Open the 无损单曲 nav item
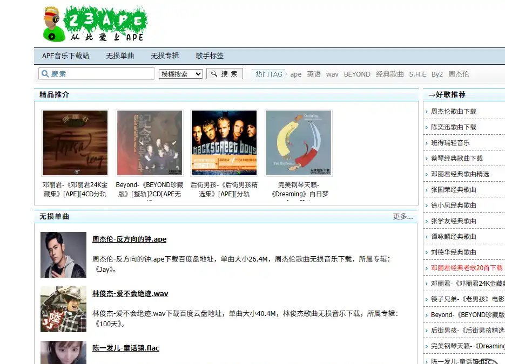 120,56
